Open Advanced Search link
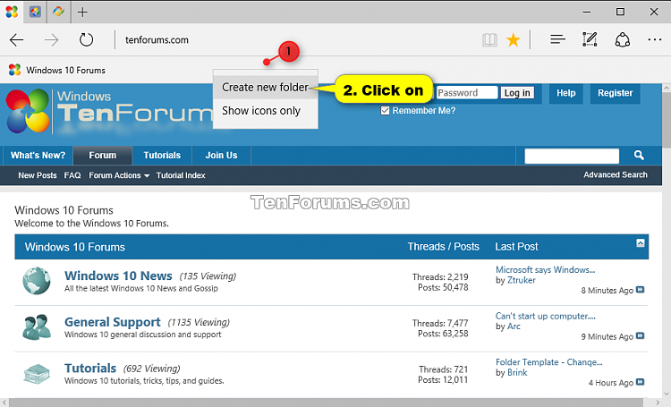 pyautogui.click(x=616, y=174)
